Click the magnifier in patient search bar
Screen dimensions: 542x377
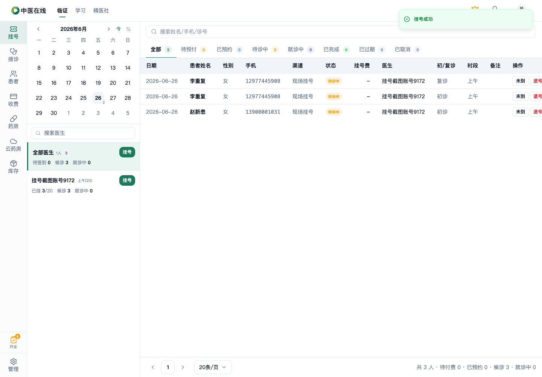tap(154, 32)
